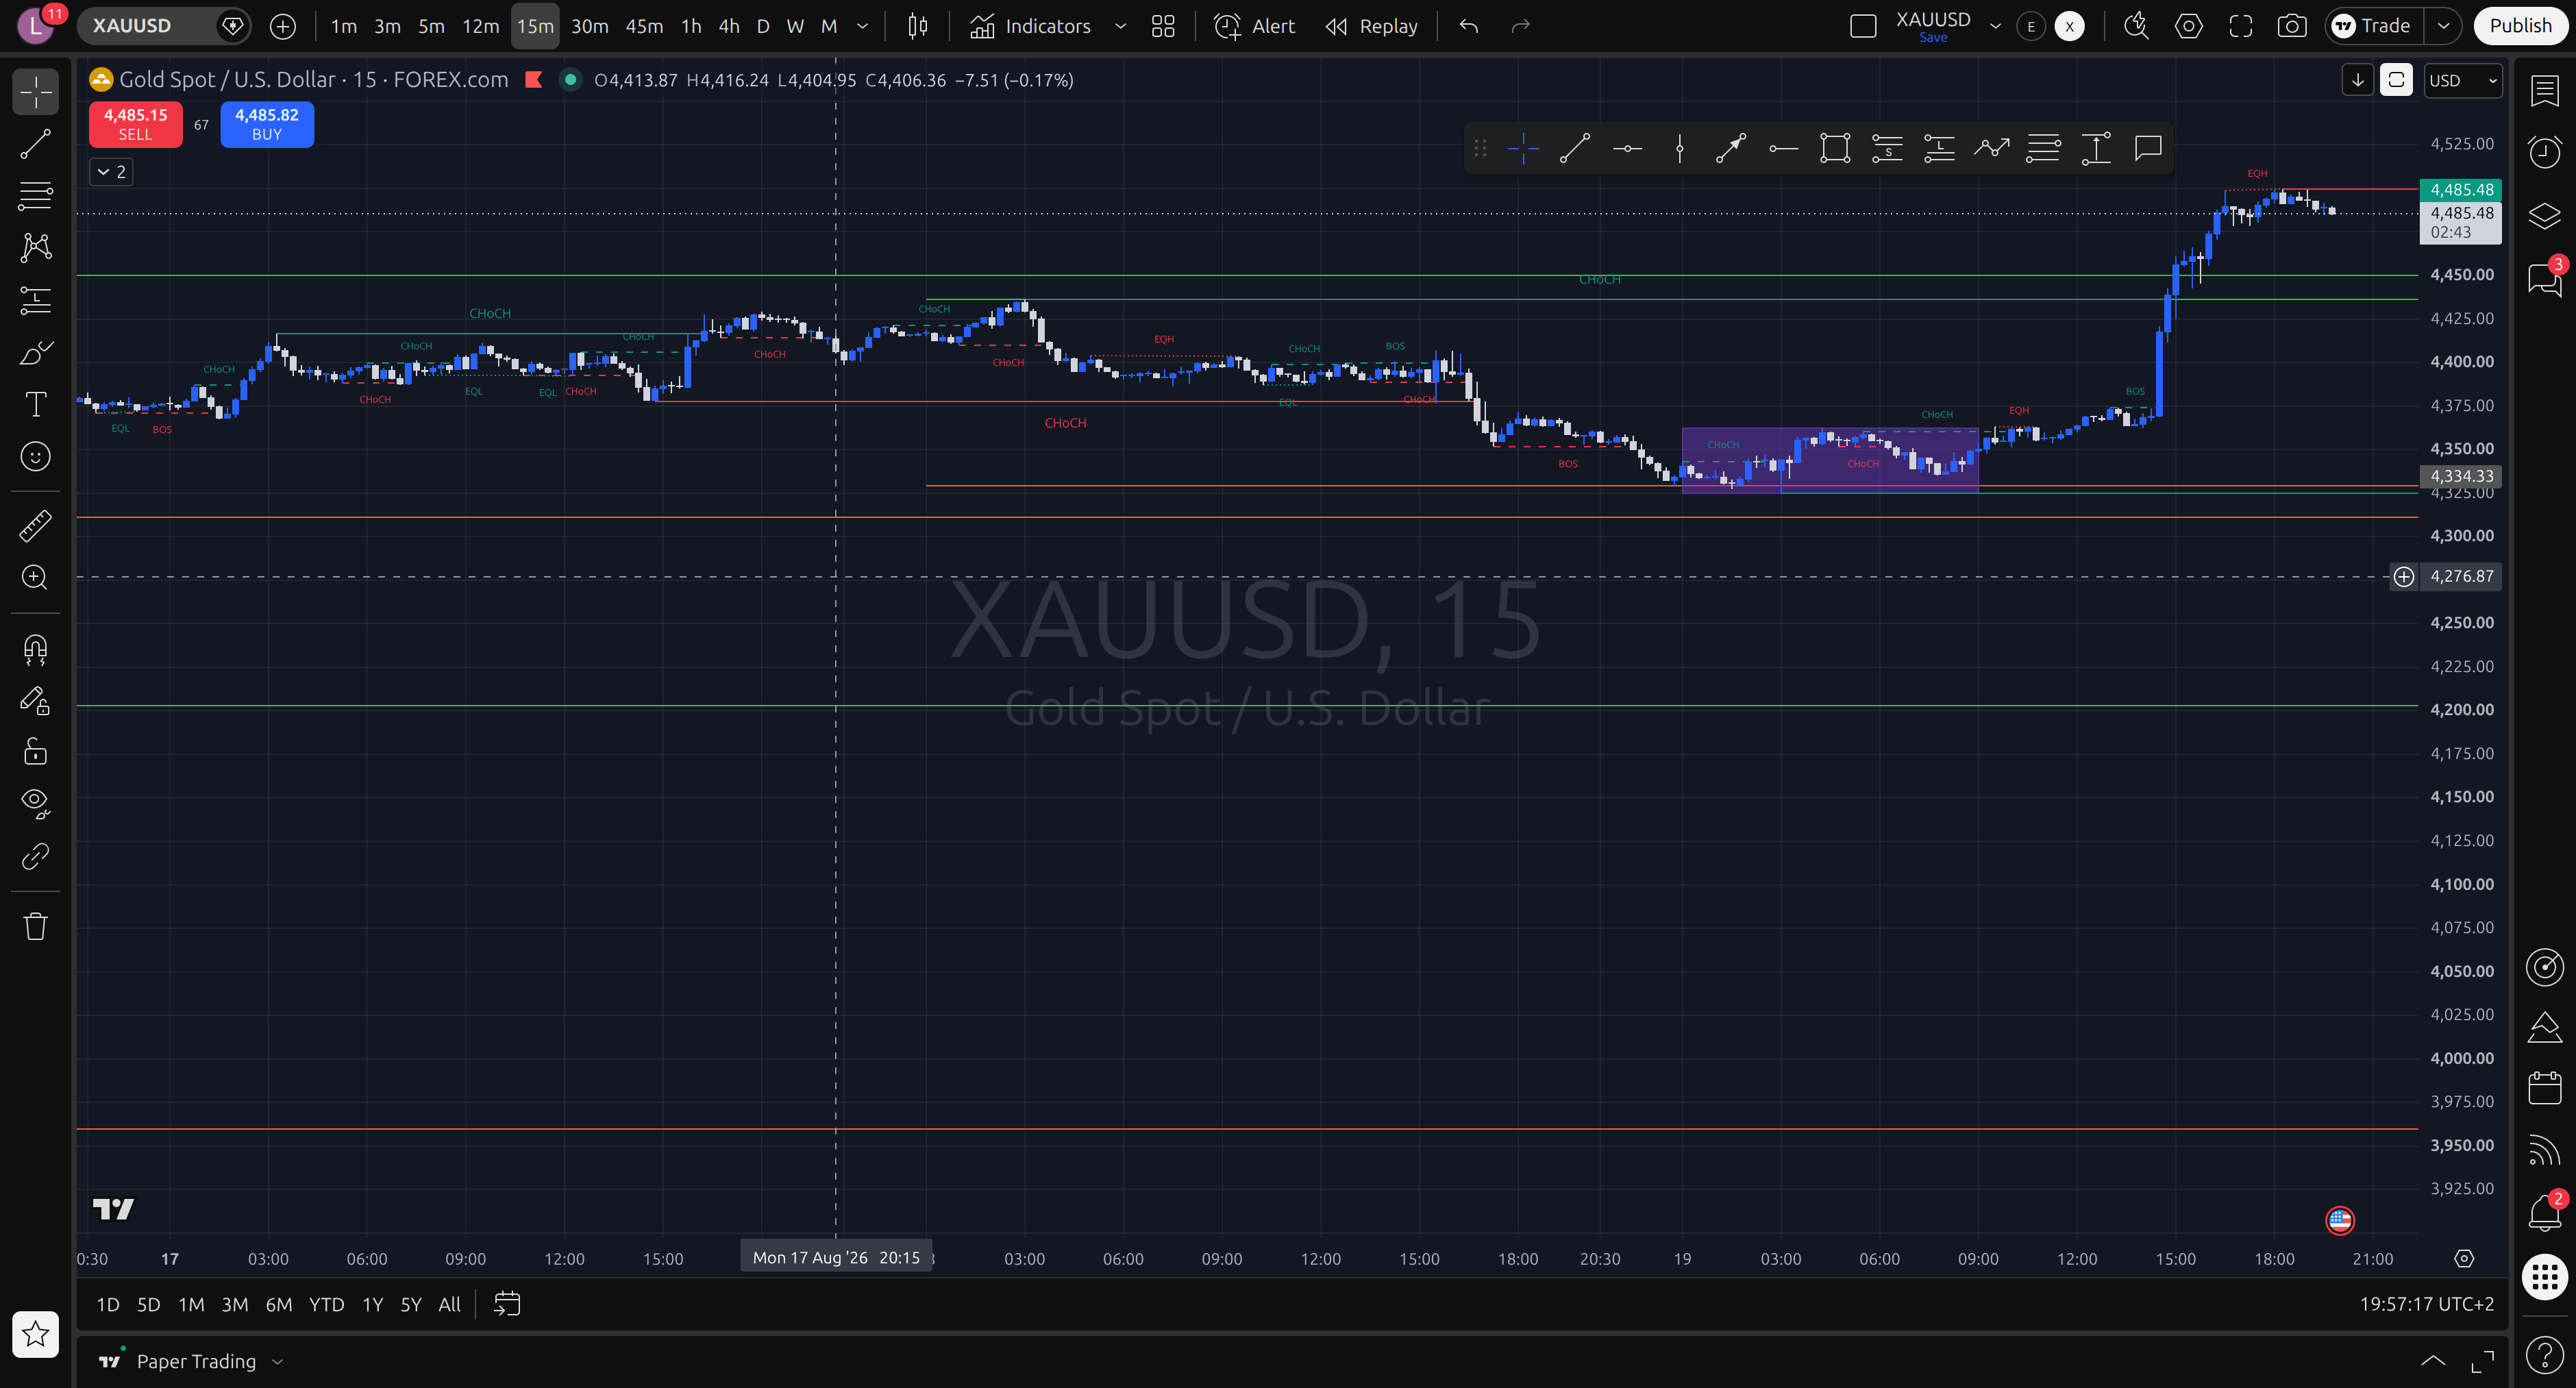Start bar Replay mode
The image size is (2576, 1388).
(x=1371, y=26)
